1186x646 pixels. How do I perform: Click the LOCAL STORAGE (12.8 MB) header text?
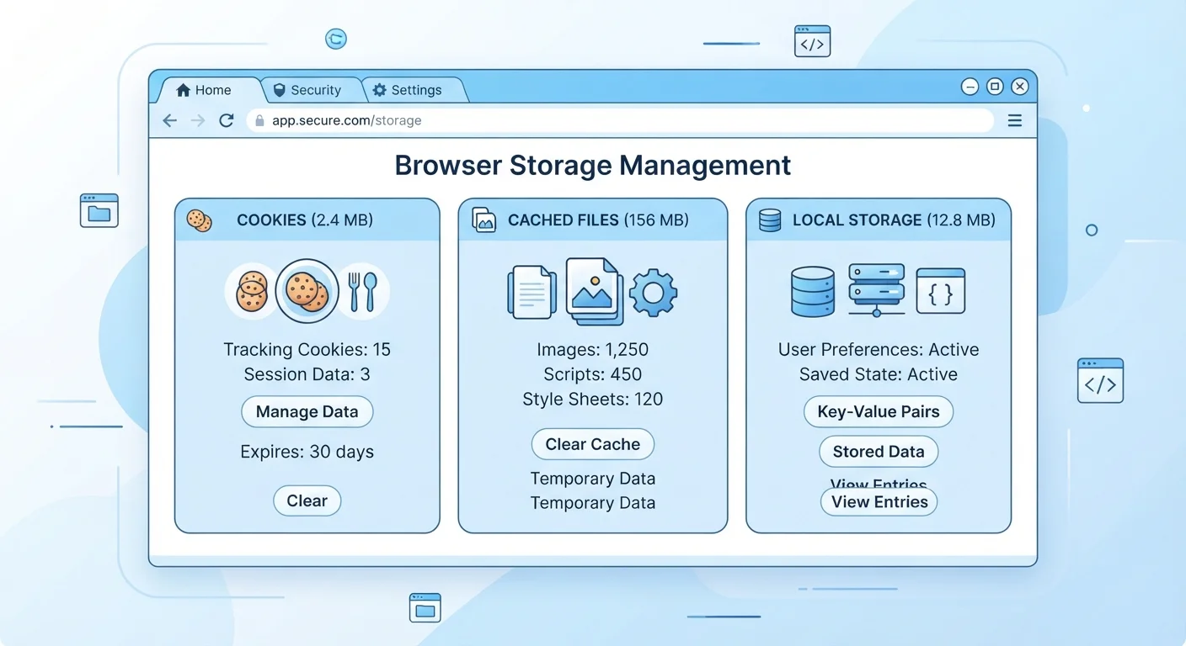pos(894,220)
